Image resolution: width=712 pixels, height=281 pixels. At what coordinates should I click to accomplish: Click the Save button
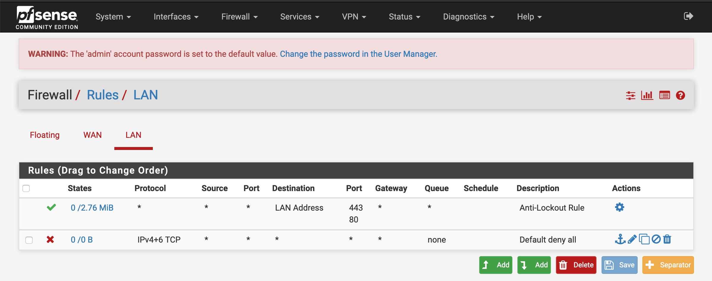coord(620,265)
